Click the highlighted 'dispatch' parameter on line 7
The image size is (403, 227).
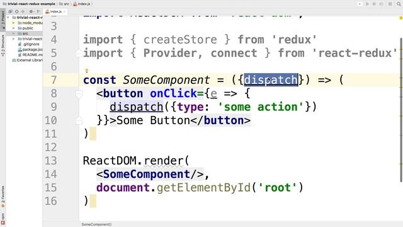point(271,80)
